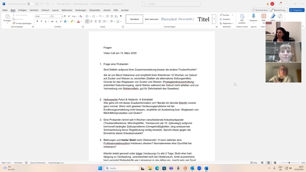The height and width of the screenshot is (172, 306).
Task: Apply the red font color
Action: (x=79, y=22)
